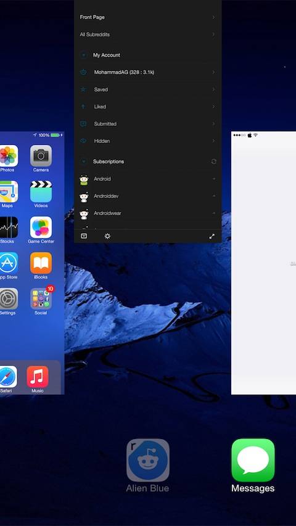
Task: Tap the Messages app icon
Action: pyautogui.click(x=253, y=460)
